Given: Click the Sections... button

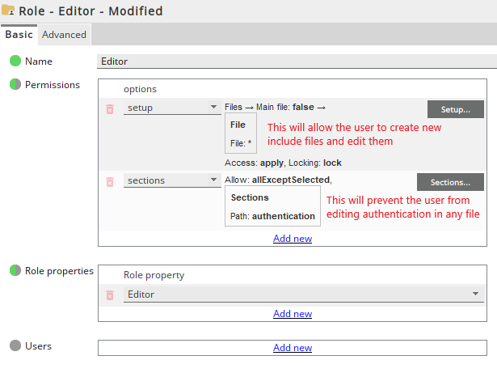Looking at the screenshot, I should click(450, 182).
